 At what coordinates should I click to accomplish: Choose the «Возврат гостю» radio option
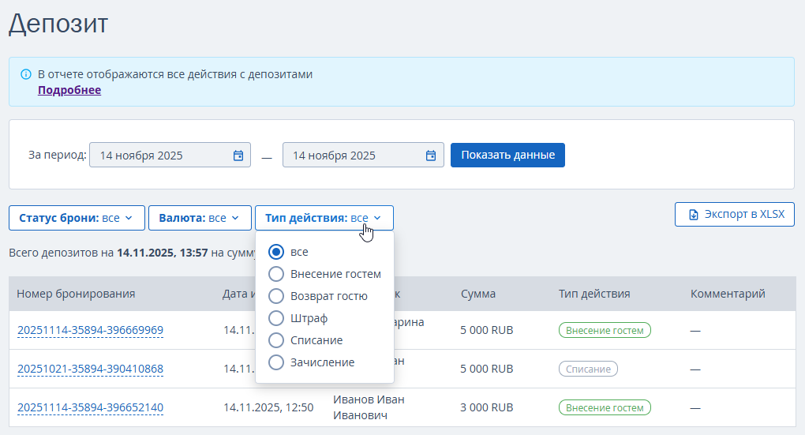pyautogui.click(x=276, y=296)
